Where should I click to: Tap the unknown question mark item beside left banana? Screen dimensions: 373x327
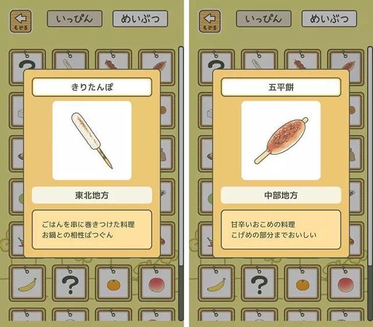click(71, 284)
